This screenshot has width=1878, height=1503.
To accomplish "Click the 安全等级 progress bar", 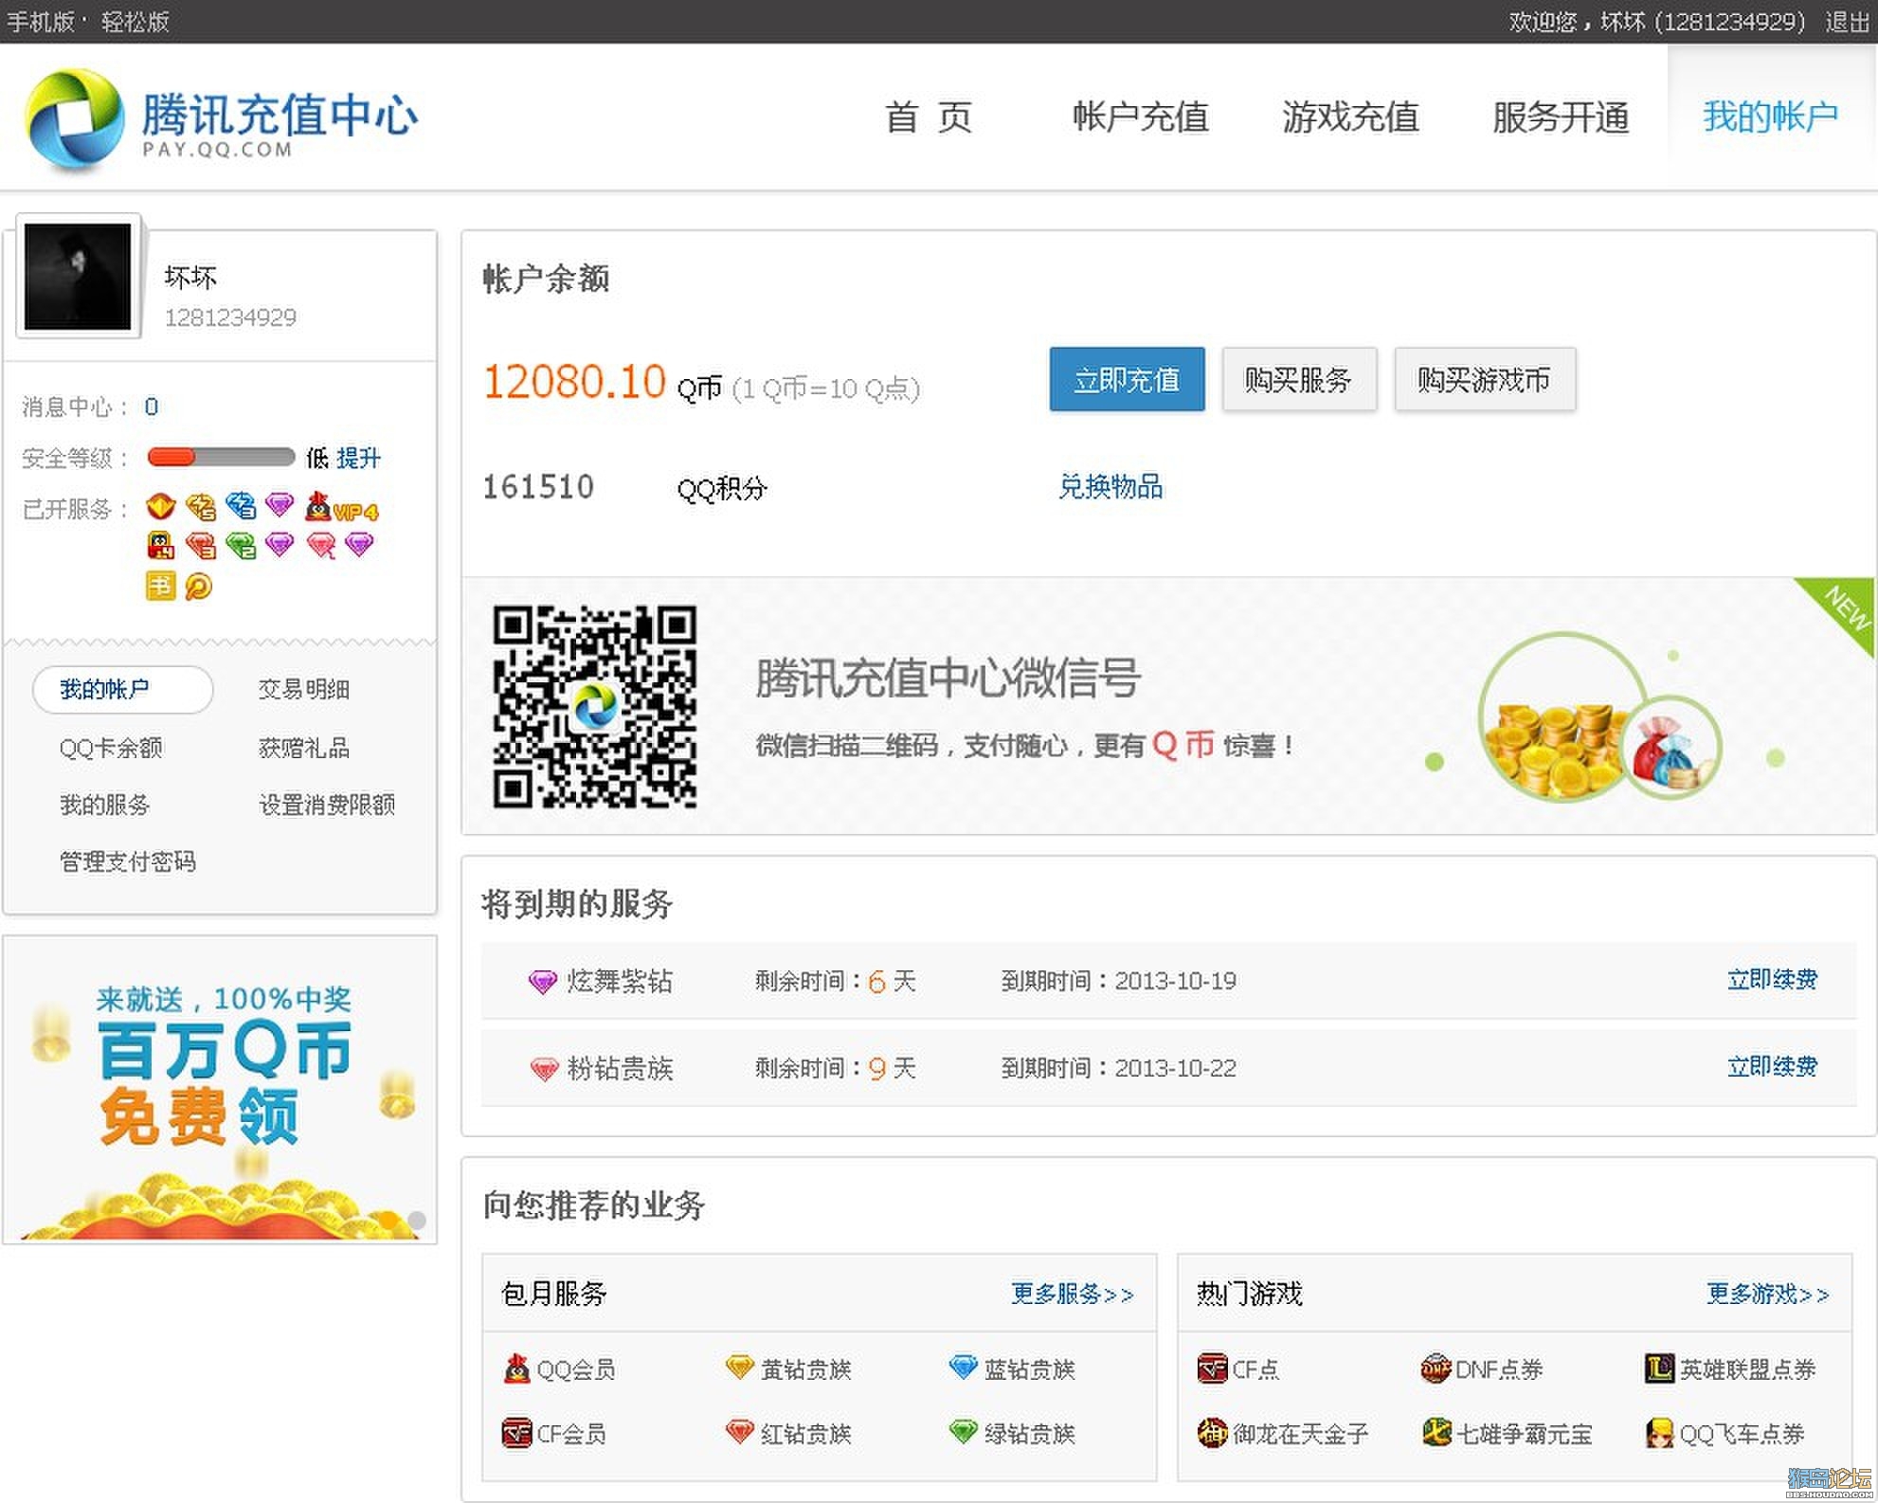I will click(221, 458).
